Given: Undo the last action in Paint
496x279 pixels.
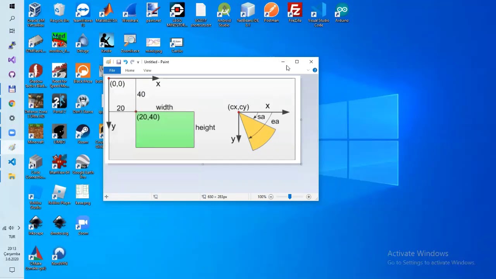Looking at the screenshot, I should click(125, 62).
